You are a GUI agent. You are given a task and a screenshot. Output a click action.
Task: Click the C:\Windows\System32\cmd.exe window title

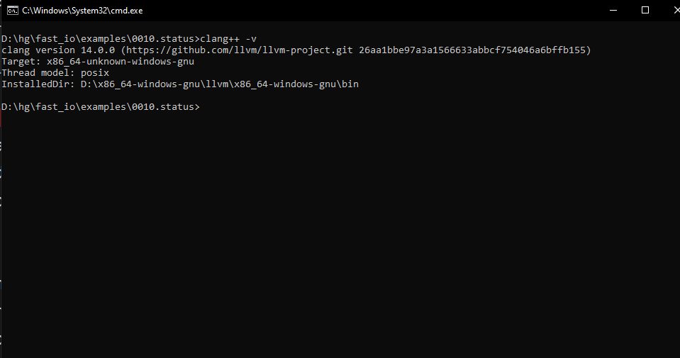[82, 11]
